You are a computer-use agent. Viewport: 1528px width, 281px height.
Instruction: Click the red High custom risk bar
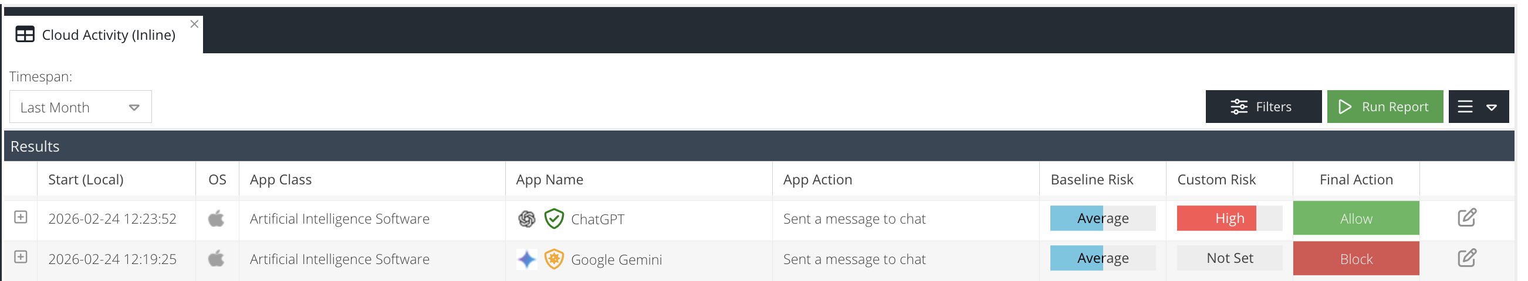pos(1216,218)
